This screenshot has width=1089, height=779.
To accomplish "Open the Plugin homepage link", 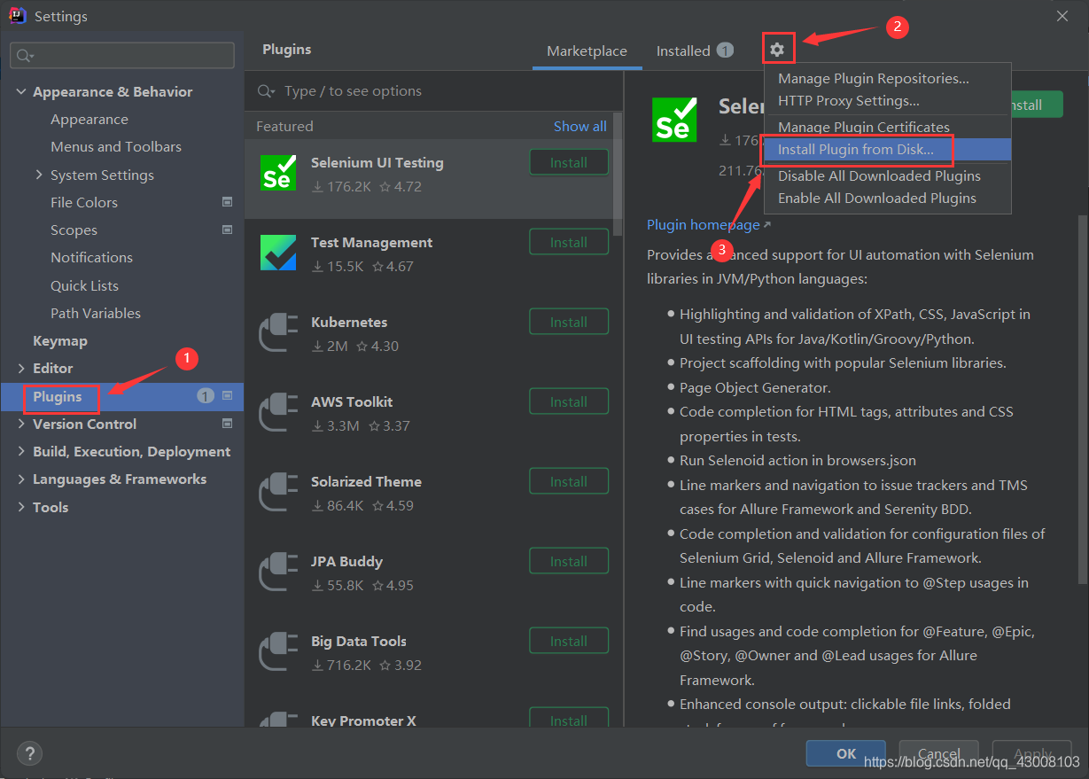I will tap(704, 224).
